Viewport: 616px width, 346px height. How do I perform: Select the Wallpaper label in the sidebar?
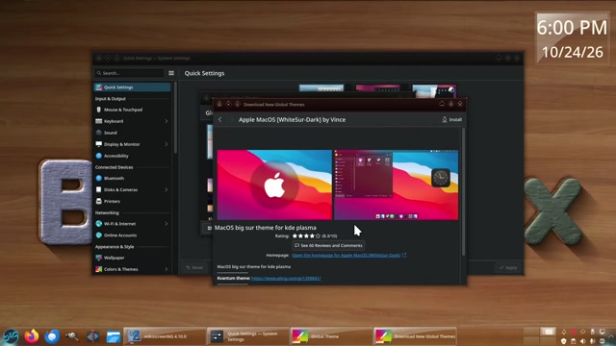click(114, 259)
